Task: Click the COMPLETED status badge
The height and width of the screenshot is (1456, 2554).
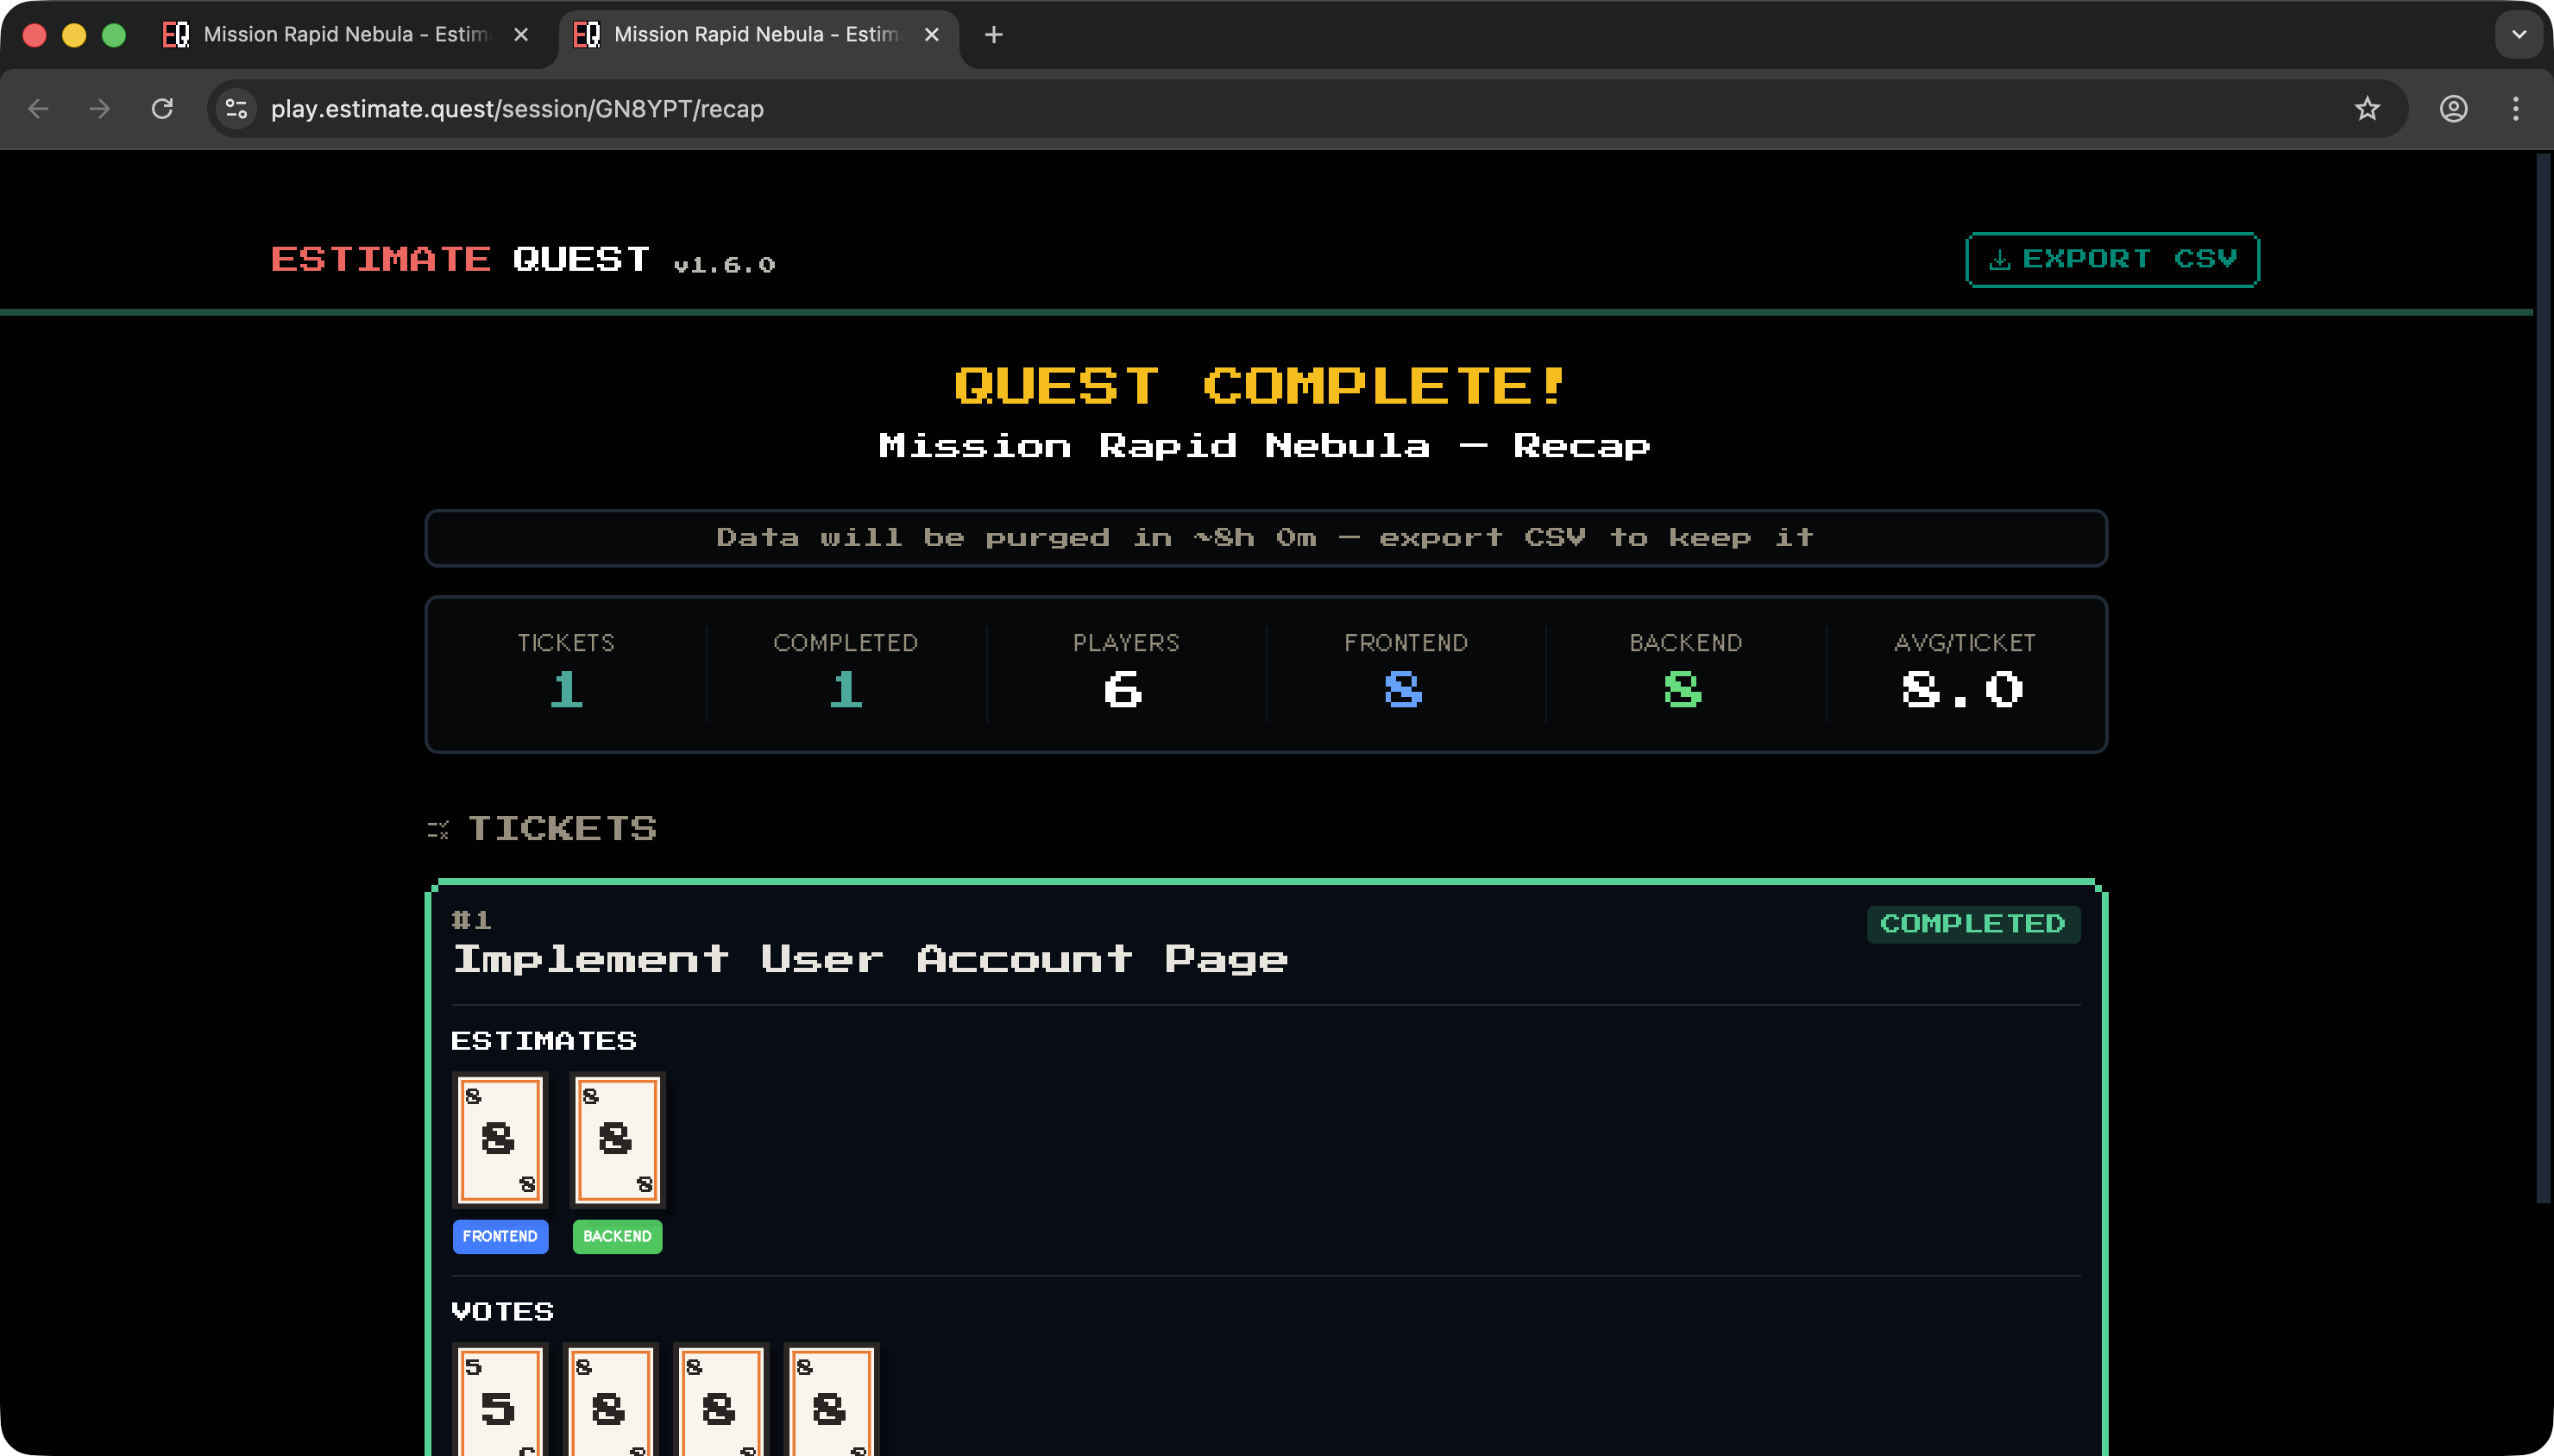Action: (1971, 923)
